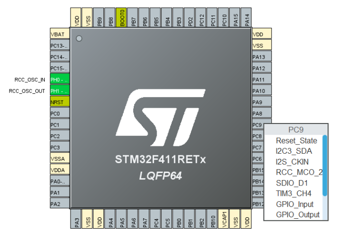Click pin PB1
The height and width of the screenshot is (246, 346).
coord(189,219)
